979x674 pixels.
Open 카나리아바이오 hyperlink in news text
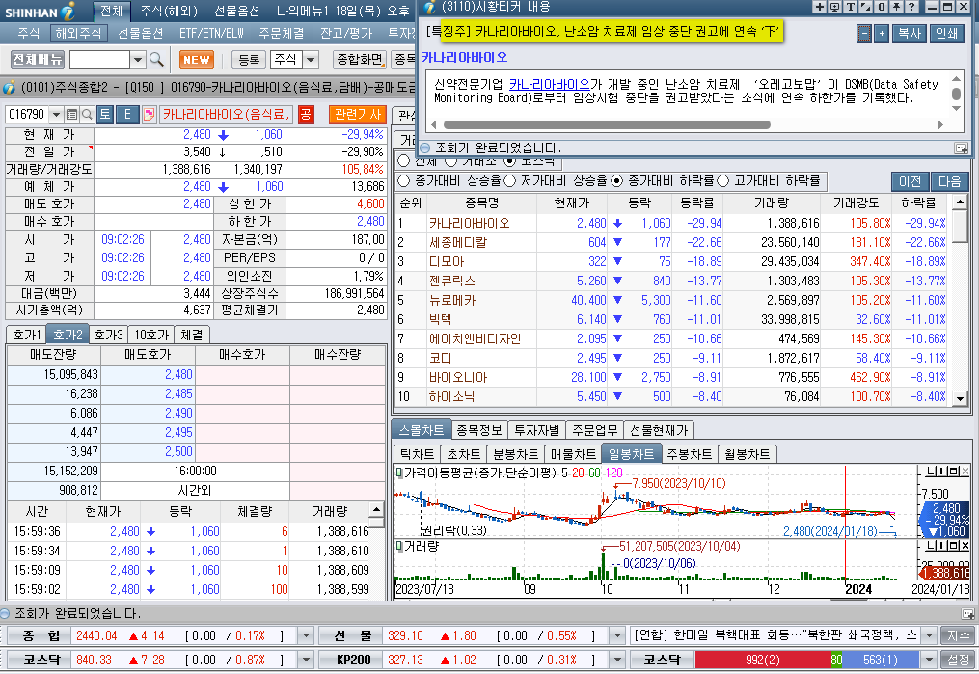tap(550, 84)
